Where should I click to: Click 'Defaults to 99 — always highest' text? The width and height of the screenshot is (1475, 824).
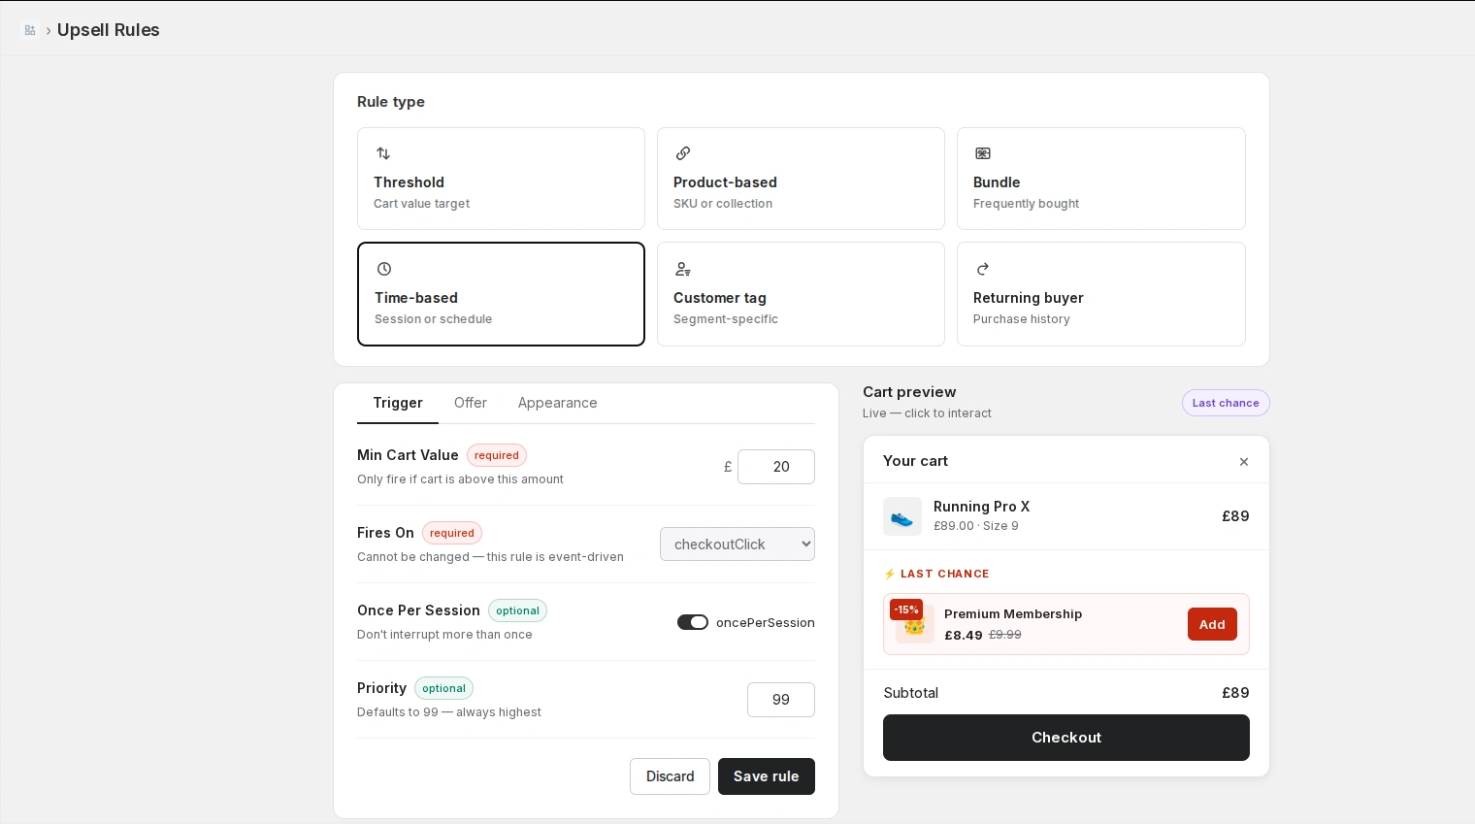pos(449,712)
